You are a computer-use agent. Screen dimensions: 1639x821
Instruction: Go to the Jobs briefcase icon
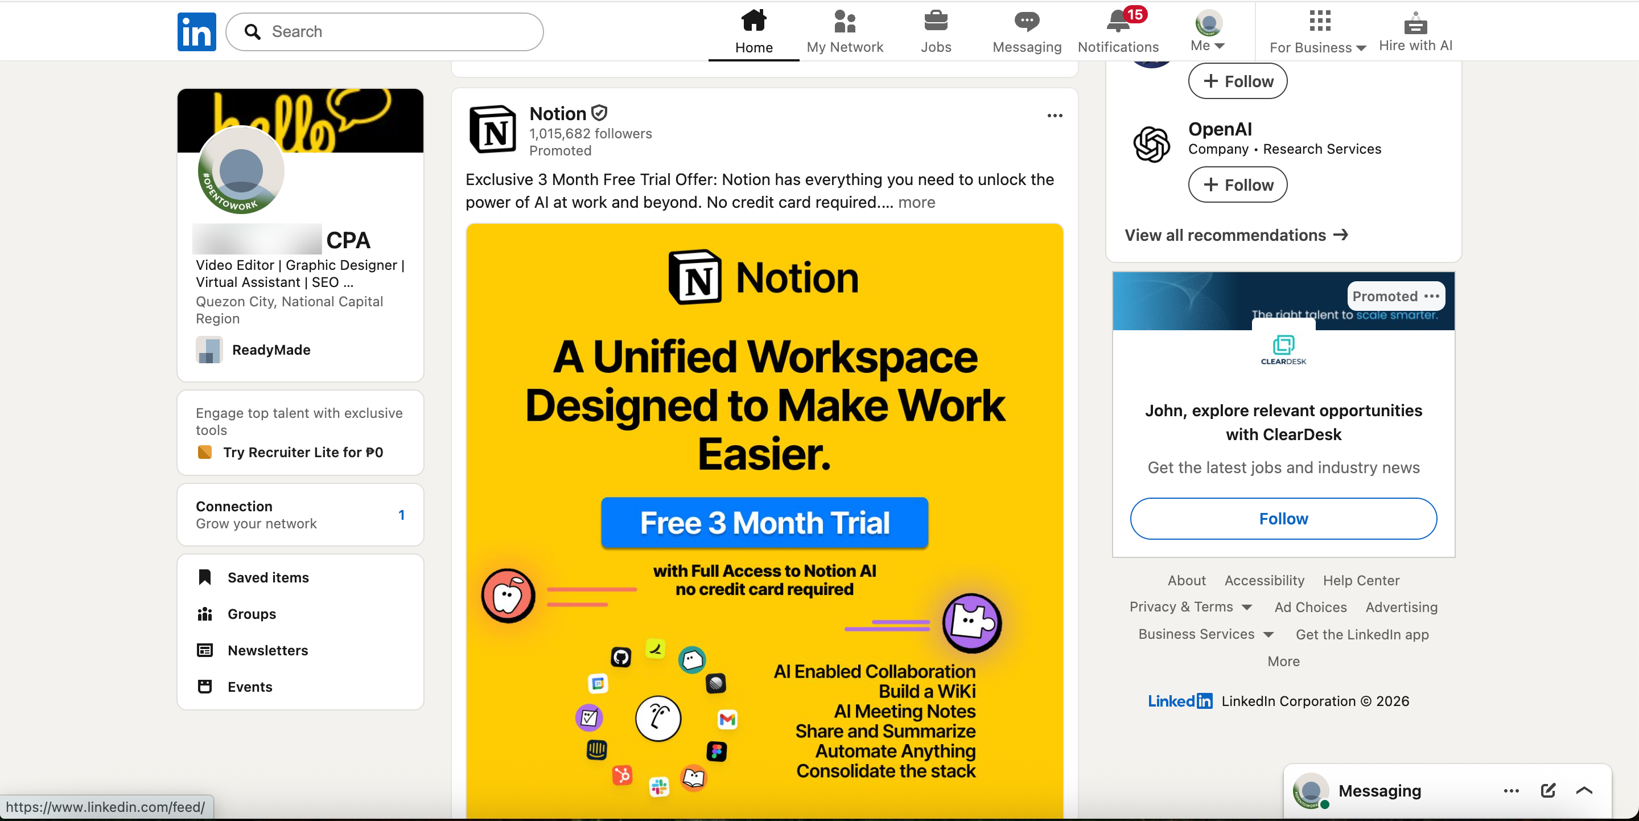pos(935,21)
